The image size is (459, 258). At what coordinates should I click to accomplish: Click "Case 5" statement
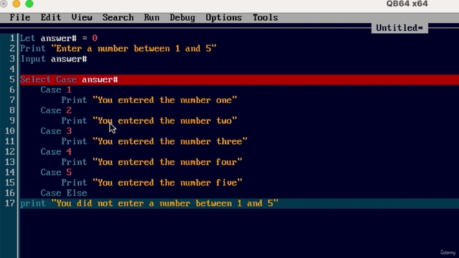(x=56, y=172)
